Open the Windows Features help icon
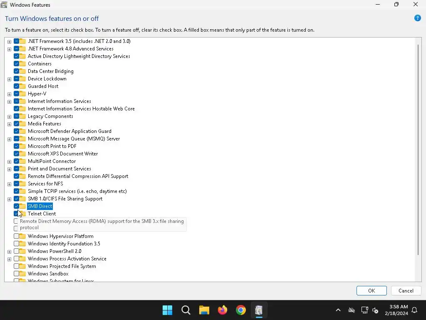Viewport: 426px width, 320px height. pos(417,18)
